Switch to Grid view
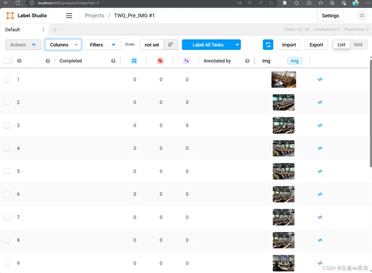Image resolution: width=372 pixels, height=273 pixels. point(358,45)
